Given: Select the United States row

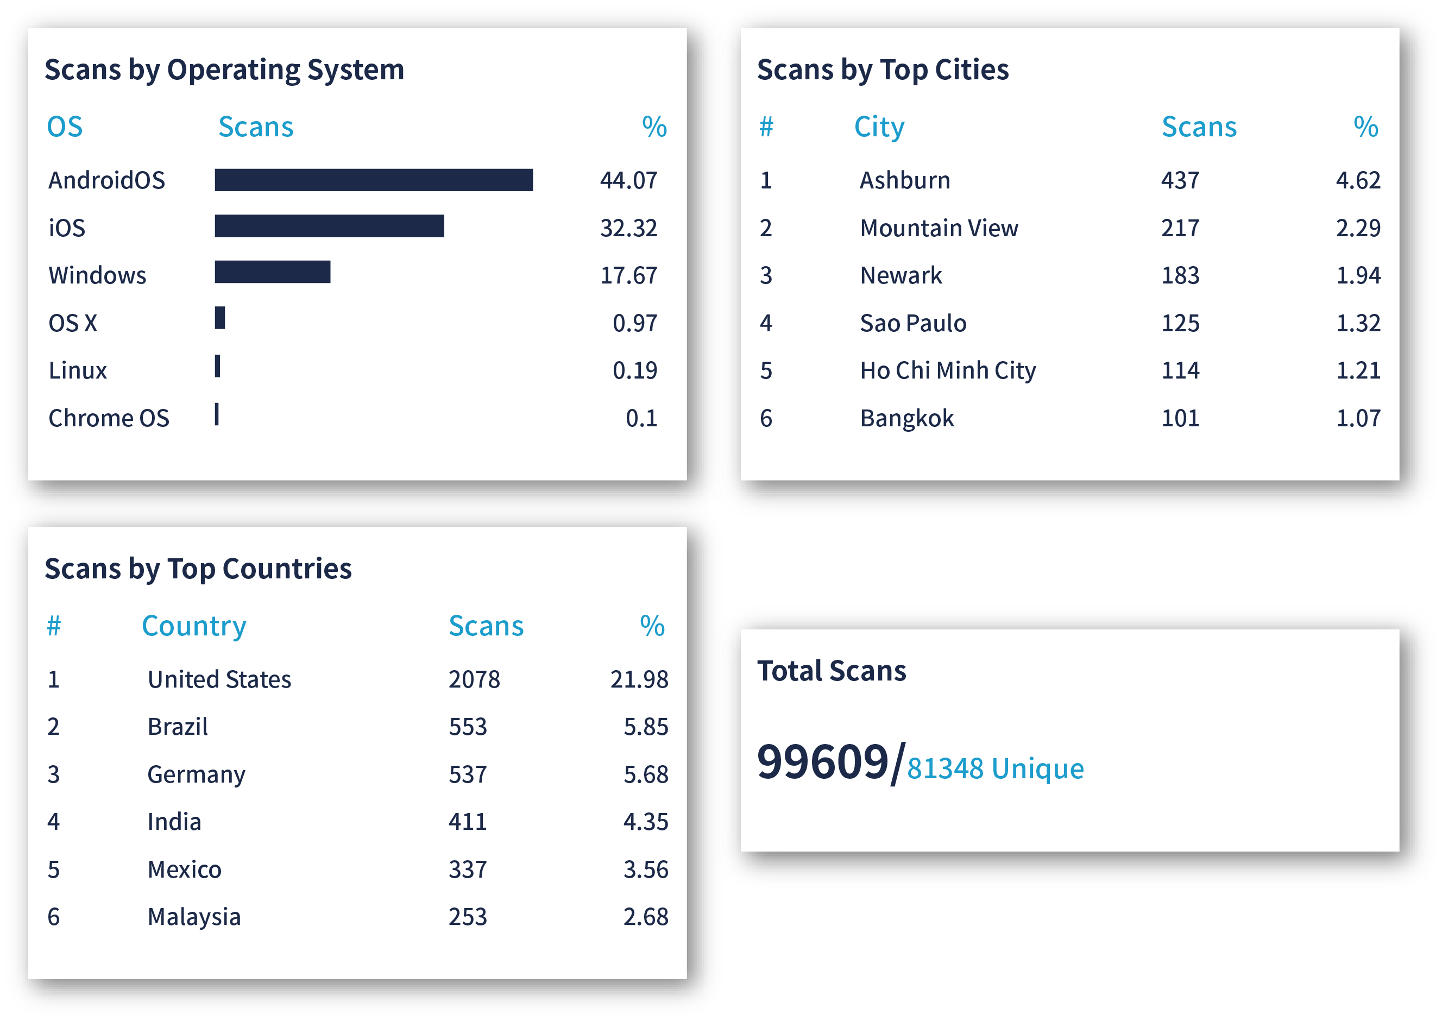Looking at the screenshot, I should (219, 679).
